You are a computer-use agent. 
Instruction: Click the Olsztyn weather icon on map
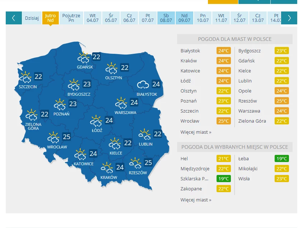[x=111, y=68]
